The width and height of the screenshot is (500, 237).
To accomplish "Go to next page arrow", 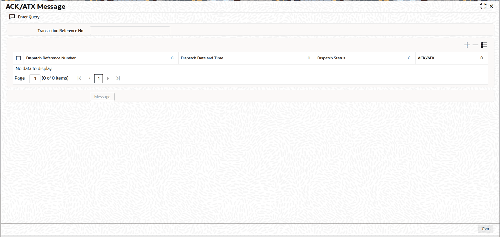I will 108,78.
